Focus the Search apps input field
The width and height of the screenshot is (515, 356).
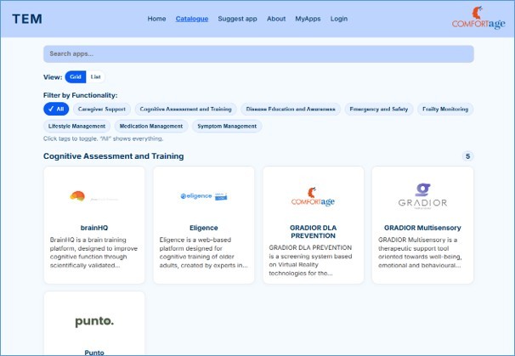click(x=258, y=54)
